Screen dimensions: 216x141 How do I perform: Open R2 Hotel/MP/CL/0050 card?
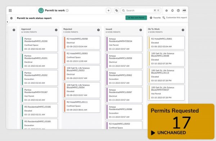pyautogui.click(x=124, y=125)
